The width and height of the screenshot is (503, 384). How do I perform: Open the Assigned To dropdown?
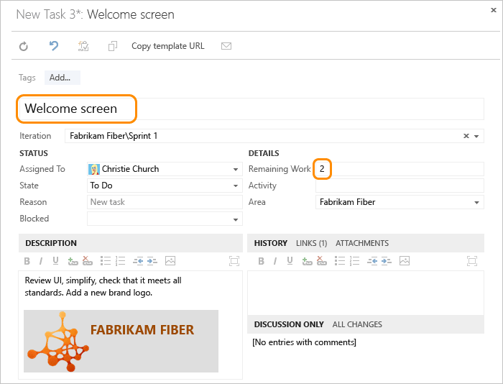tap(236, 169)
